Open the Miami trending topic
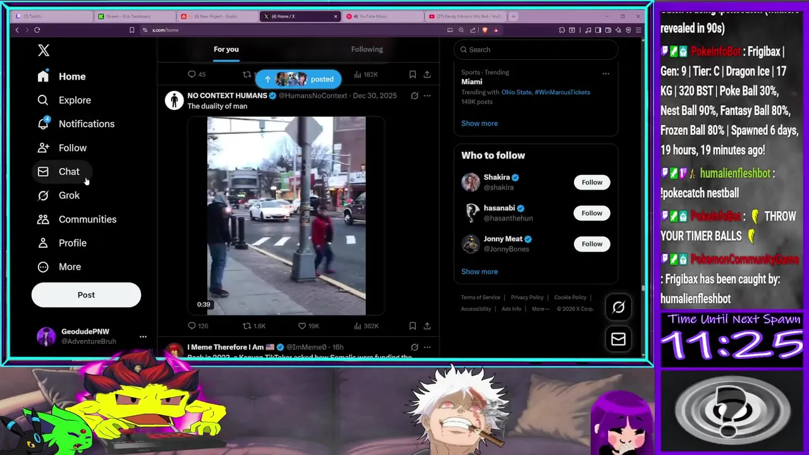Viewport: 809px width, 455px height. (471, 82)
